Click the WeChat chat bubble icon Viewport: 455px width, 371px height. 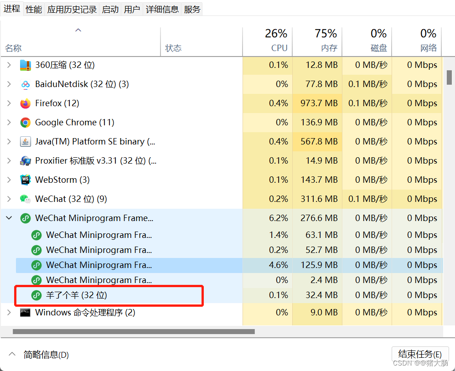point(25,199)
